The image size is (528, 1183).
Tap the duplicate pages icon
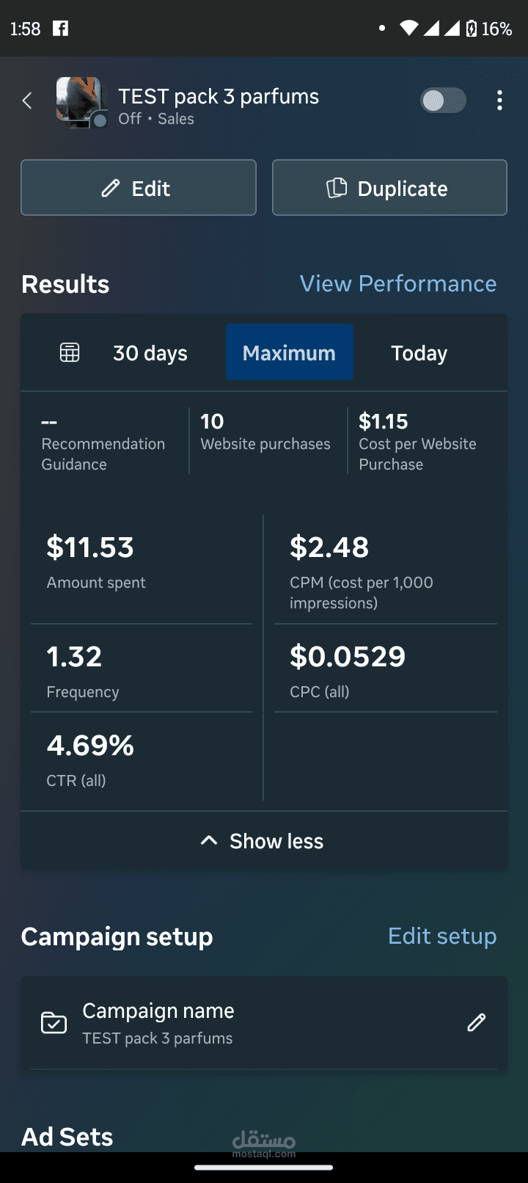[336, 187]
